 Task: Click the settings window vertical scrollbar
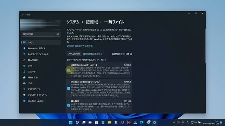[x=205, y=46]
